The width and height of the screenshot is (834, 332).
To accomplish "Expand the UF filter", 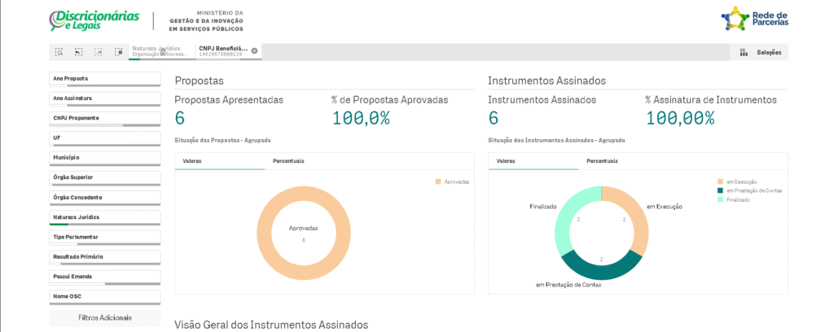I will (x=104, y=138).
